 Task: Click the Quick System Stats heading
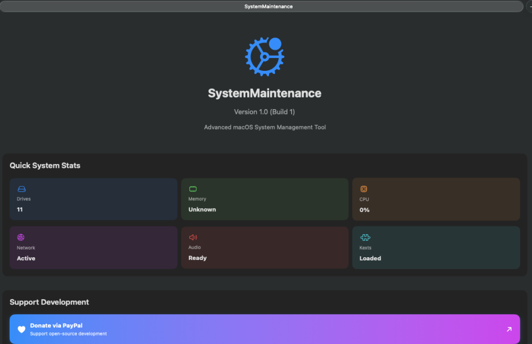[45, 166]
